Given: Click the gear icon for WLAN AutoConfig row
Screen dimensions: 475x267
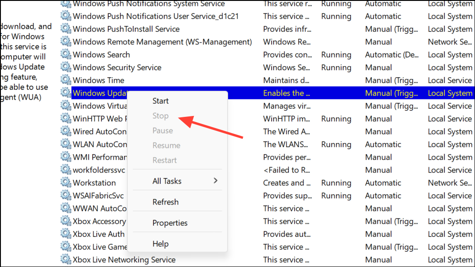Looking at the screenshot, I should click(66, 144).
